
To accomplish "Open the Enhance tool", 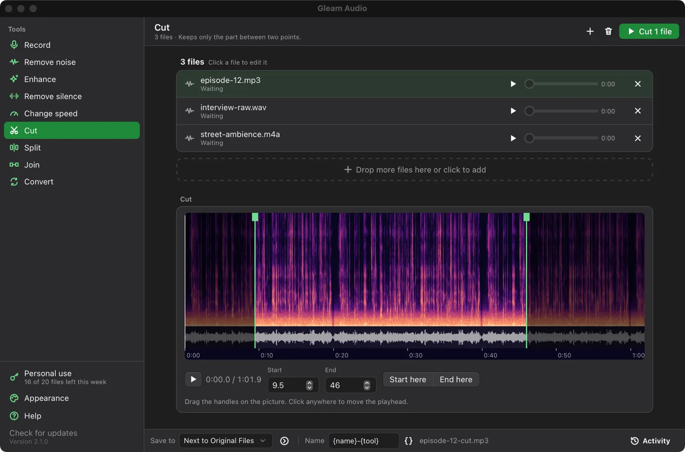I will click(x=72, y=79).
